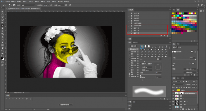Switch to the 通道 Channels tab
Screen dimensions: 206x111
(178, 78)
